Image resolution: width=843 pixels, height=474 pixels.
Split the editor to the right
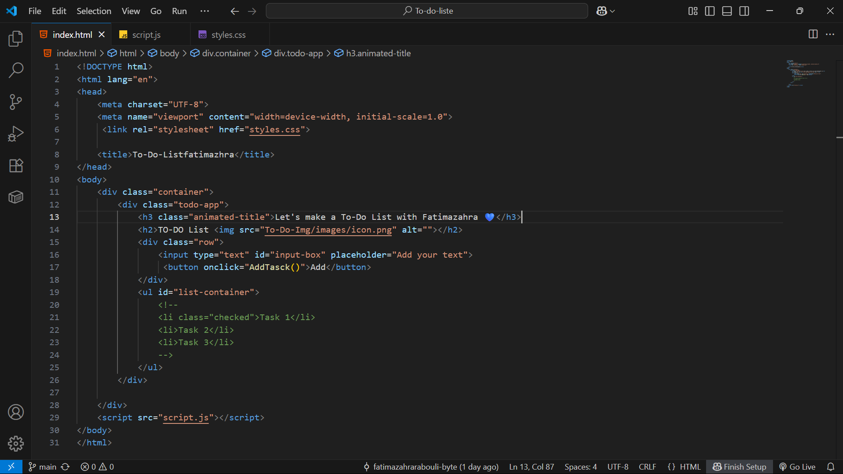[813, 34]
